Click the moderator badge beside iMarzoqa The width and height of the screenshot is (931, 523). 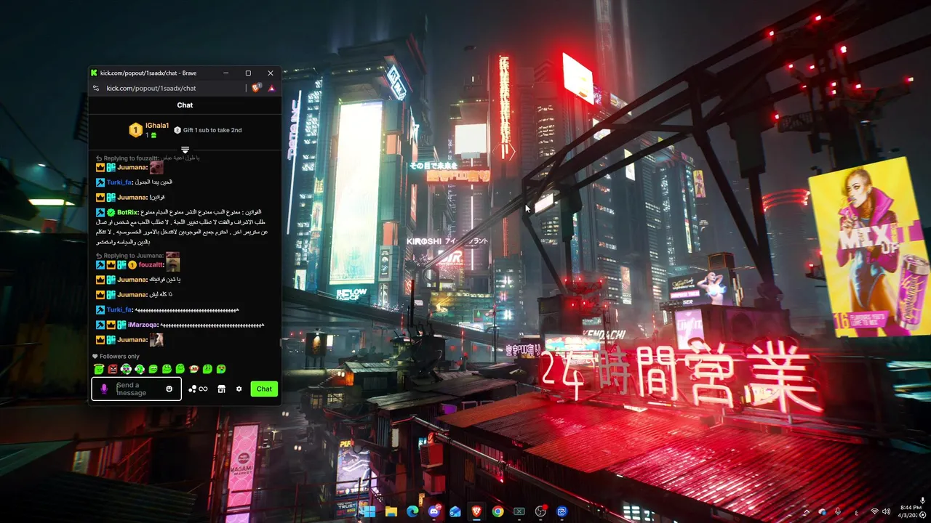pos(100,325)
